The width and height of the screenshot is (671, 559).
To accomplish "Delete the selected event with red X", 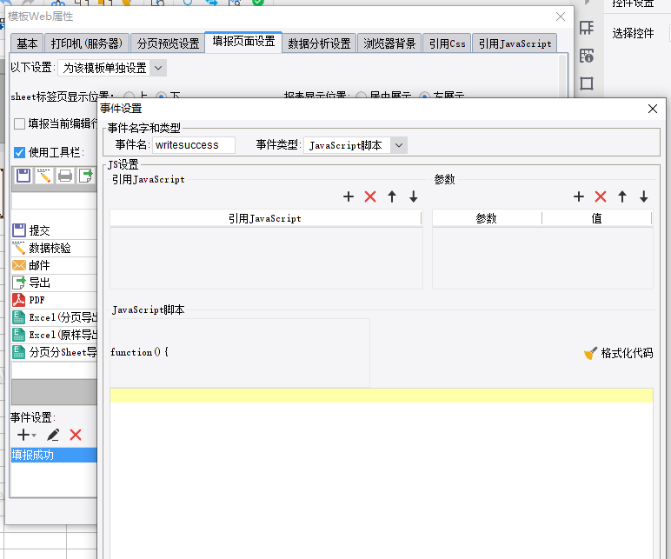I will coord(76,435).
